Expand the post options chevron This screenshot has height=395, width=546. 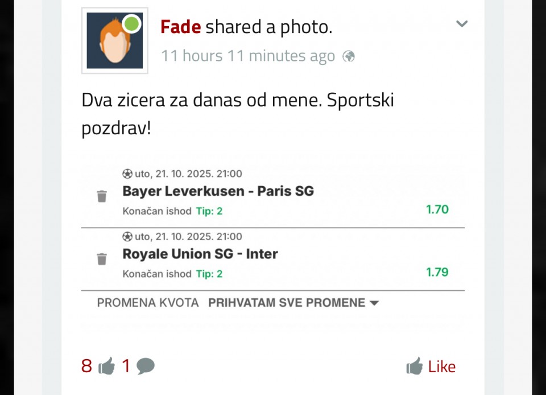(462, 24)
